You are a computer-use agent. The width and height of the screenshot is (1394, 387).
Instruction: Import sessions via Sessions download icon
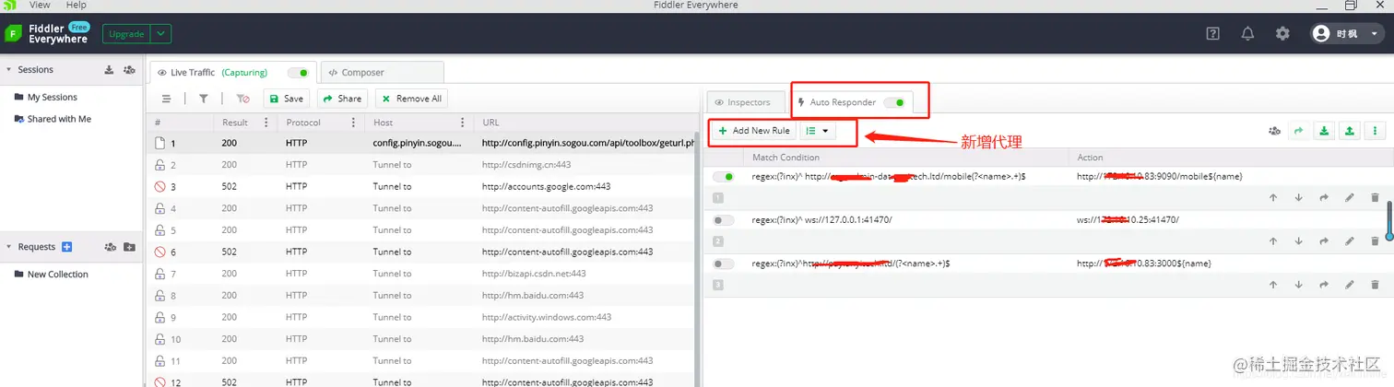click(109, 69)
